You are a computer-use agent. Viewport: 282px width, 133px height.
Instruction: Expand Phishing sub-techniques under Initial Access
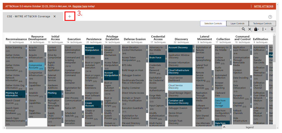point(62,94)
